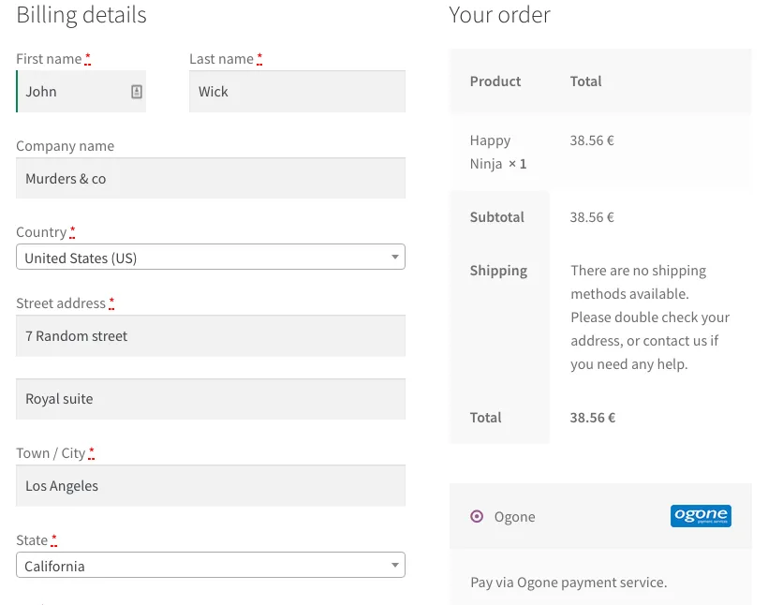Expand the State dropdown showing California
Viewport: 768px width, 605px height.
click(210, 566)
